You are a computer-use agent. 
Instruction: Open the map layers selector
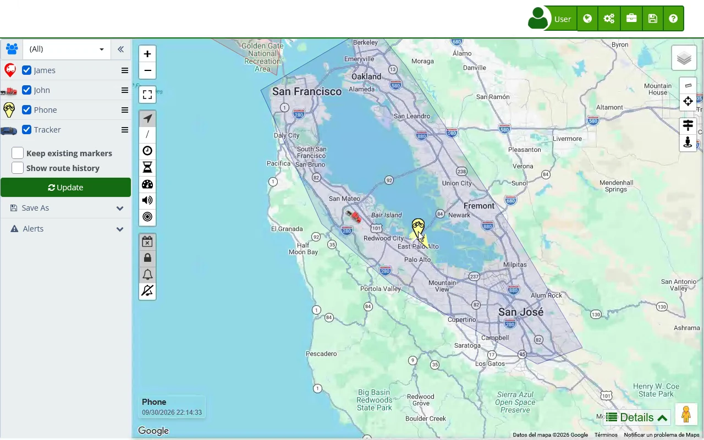[684, 58]
